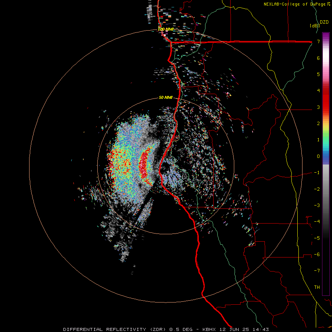The height and width of the screenshot is (332, 332).
Task: Click the 2 value on color scale
Action: coord(318,124)
